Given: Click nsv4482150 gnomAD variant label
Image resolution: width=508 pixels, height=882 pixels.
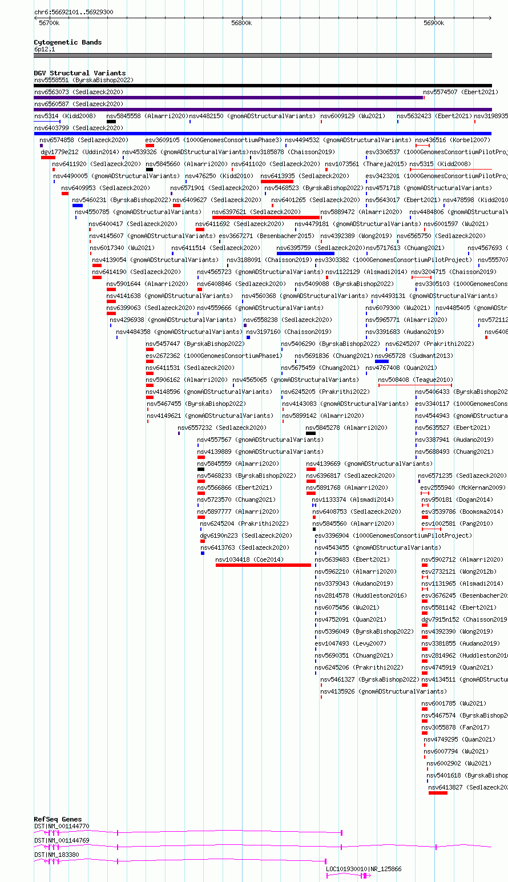Looking at the screenshot, I should click(x=252, y=116).
